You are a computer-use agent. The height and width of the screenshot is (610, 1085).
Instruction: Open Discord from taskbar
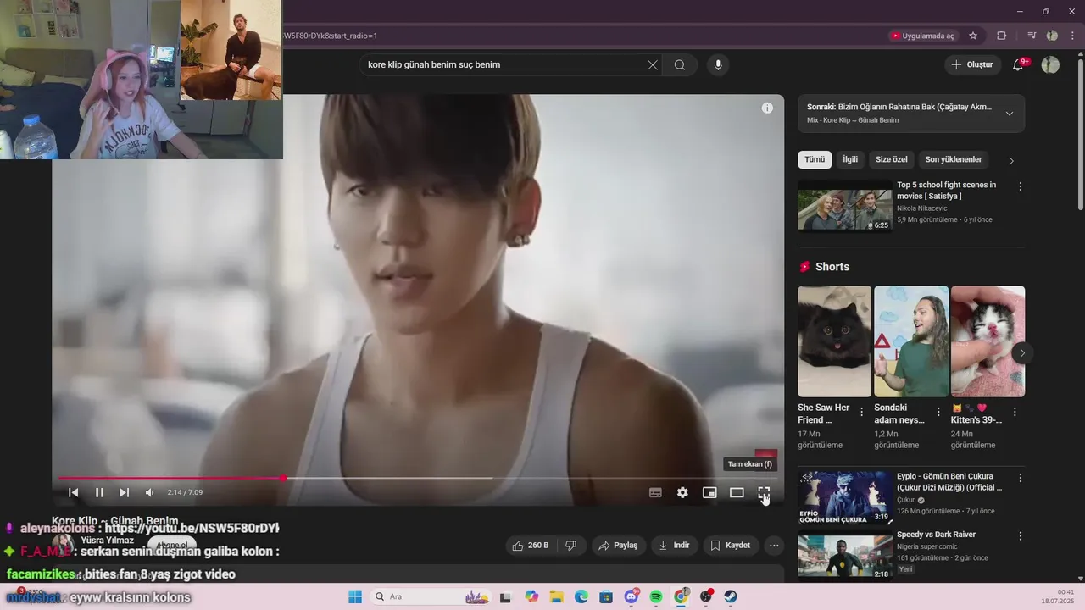pos(632,596)
